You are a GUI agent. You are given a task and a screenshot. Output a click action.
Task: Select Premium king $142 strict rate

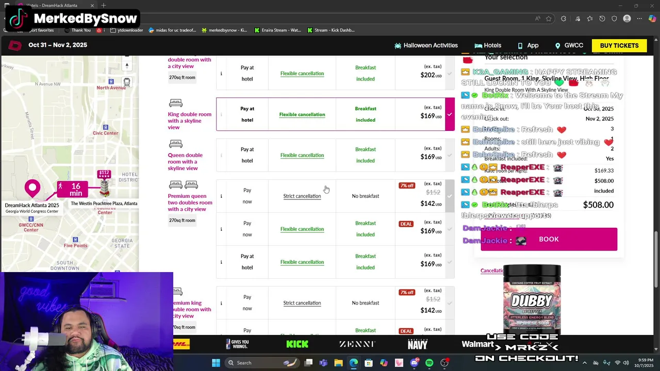tap(450, 303)
